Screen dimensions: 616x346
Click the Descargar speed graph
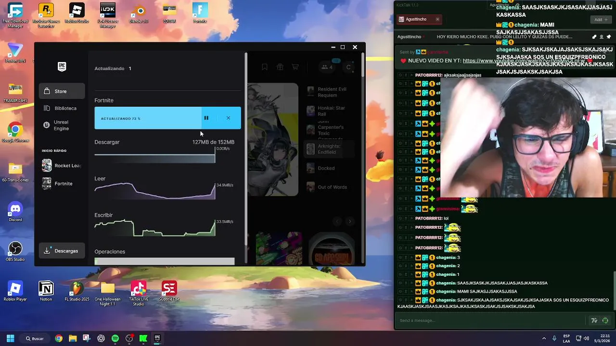(155, 155)
